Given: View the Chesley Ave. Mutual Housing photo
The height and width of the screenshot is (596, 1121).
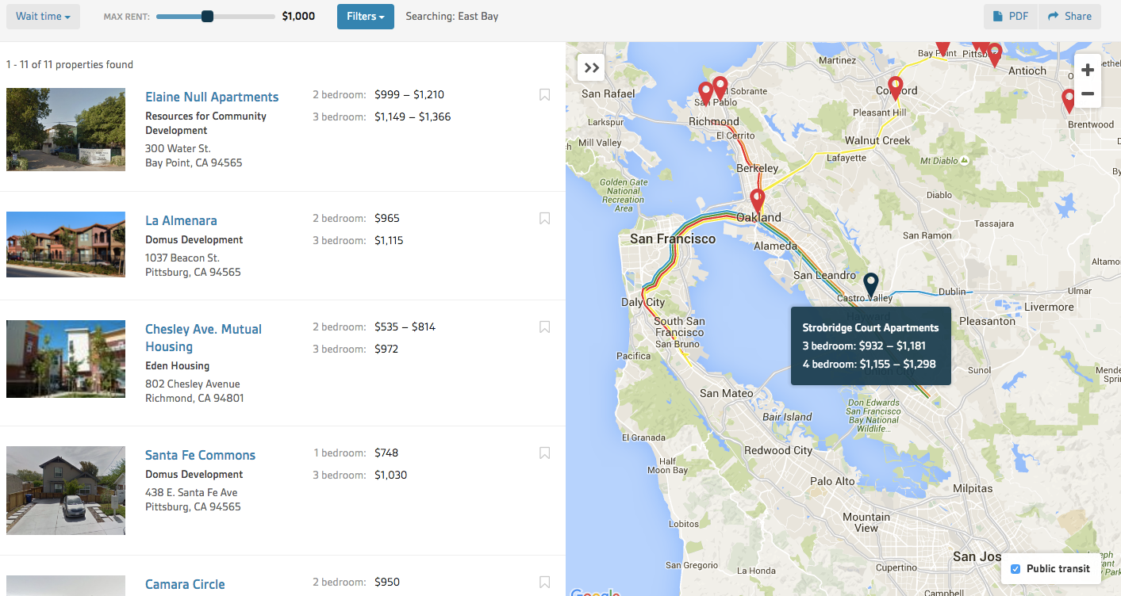Looking at the screenshot, I should (x=66, y=359).
